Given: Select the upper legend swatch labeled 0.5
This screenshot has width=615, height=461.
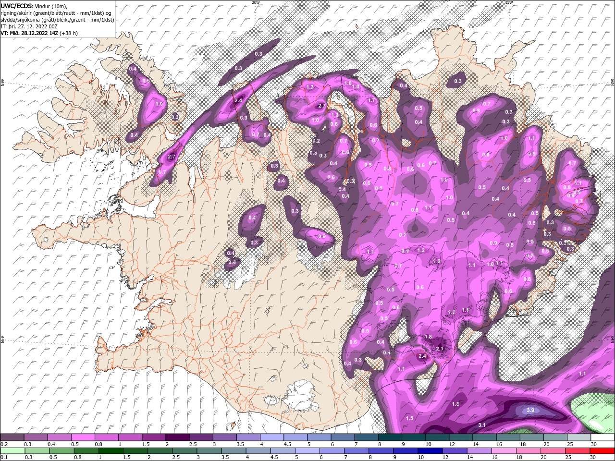Looking at the screenshot, I should point(83,437).
